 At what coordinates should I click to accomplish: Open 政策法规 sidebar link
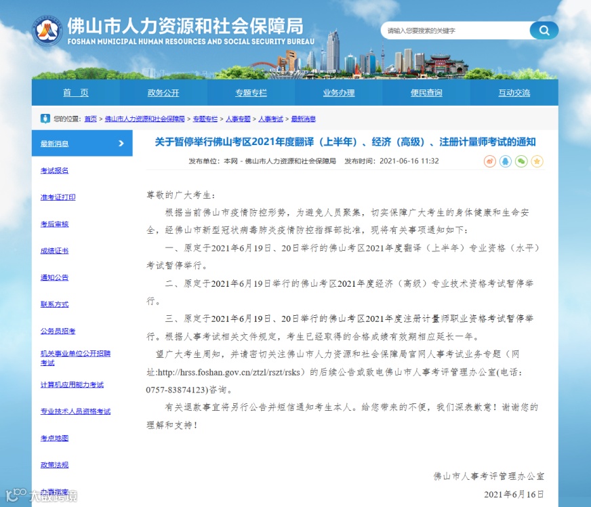[55, 465]
